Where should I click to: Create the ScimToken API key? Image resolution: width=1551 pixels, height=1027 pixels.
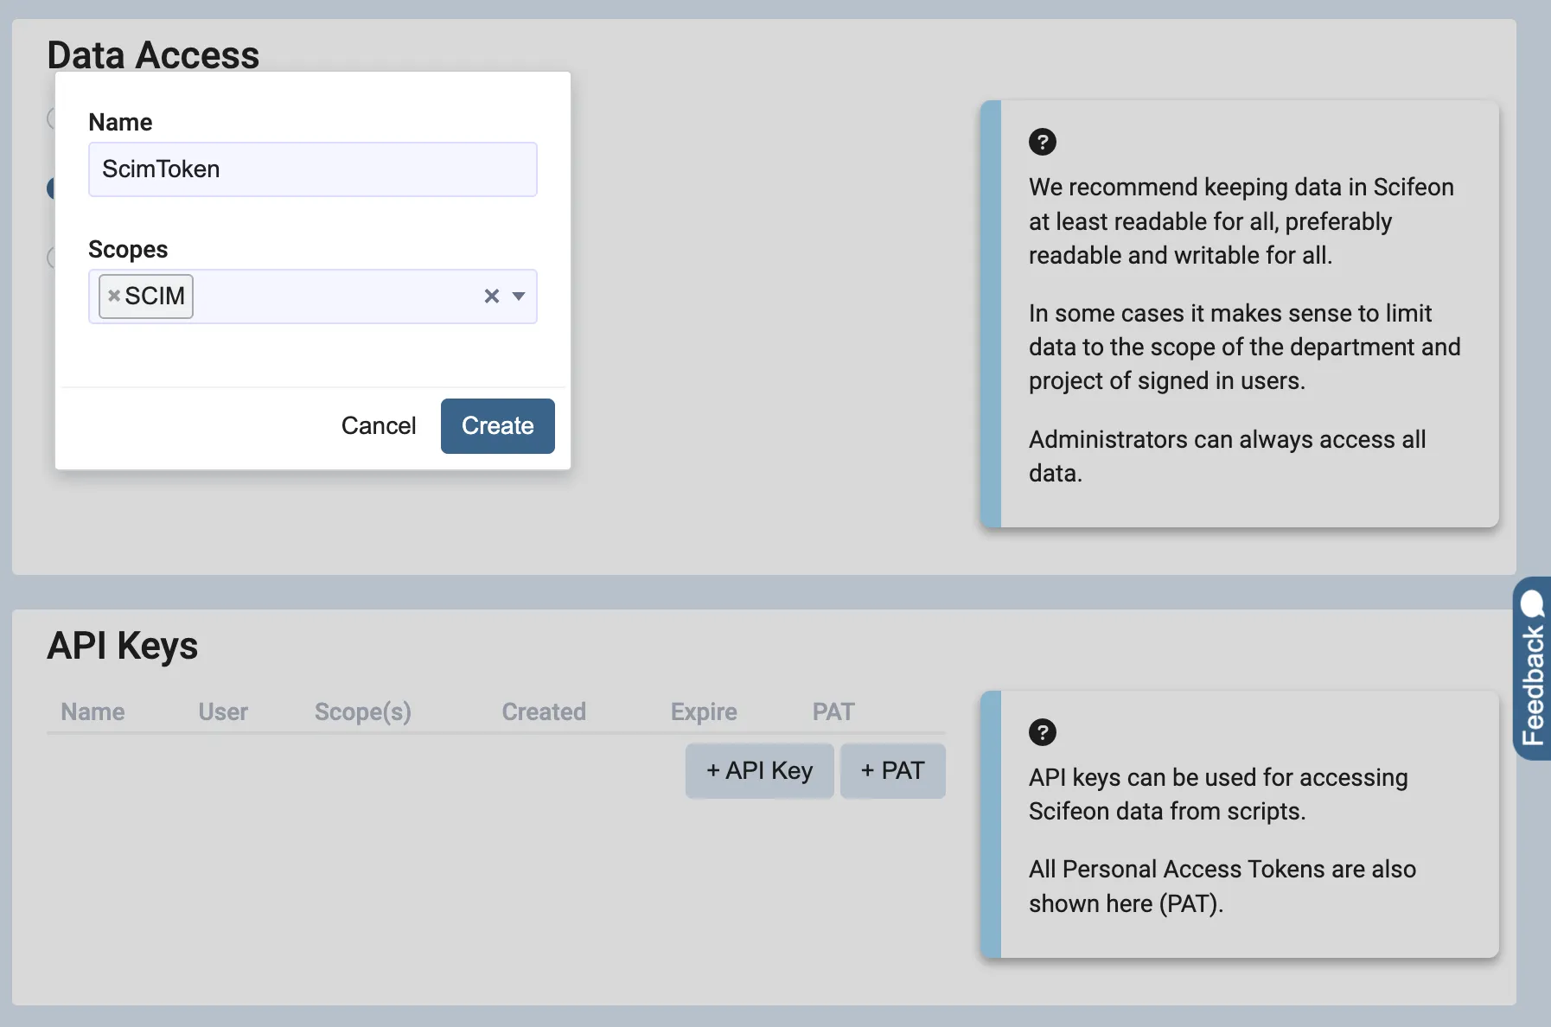coord(497,425)
